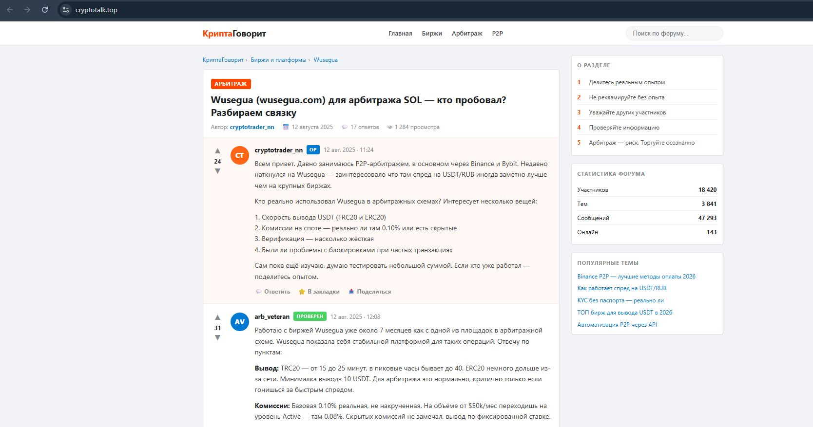
Task: Click the Онлайн count 143
Action: click(712, 232)
